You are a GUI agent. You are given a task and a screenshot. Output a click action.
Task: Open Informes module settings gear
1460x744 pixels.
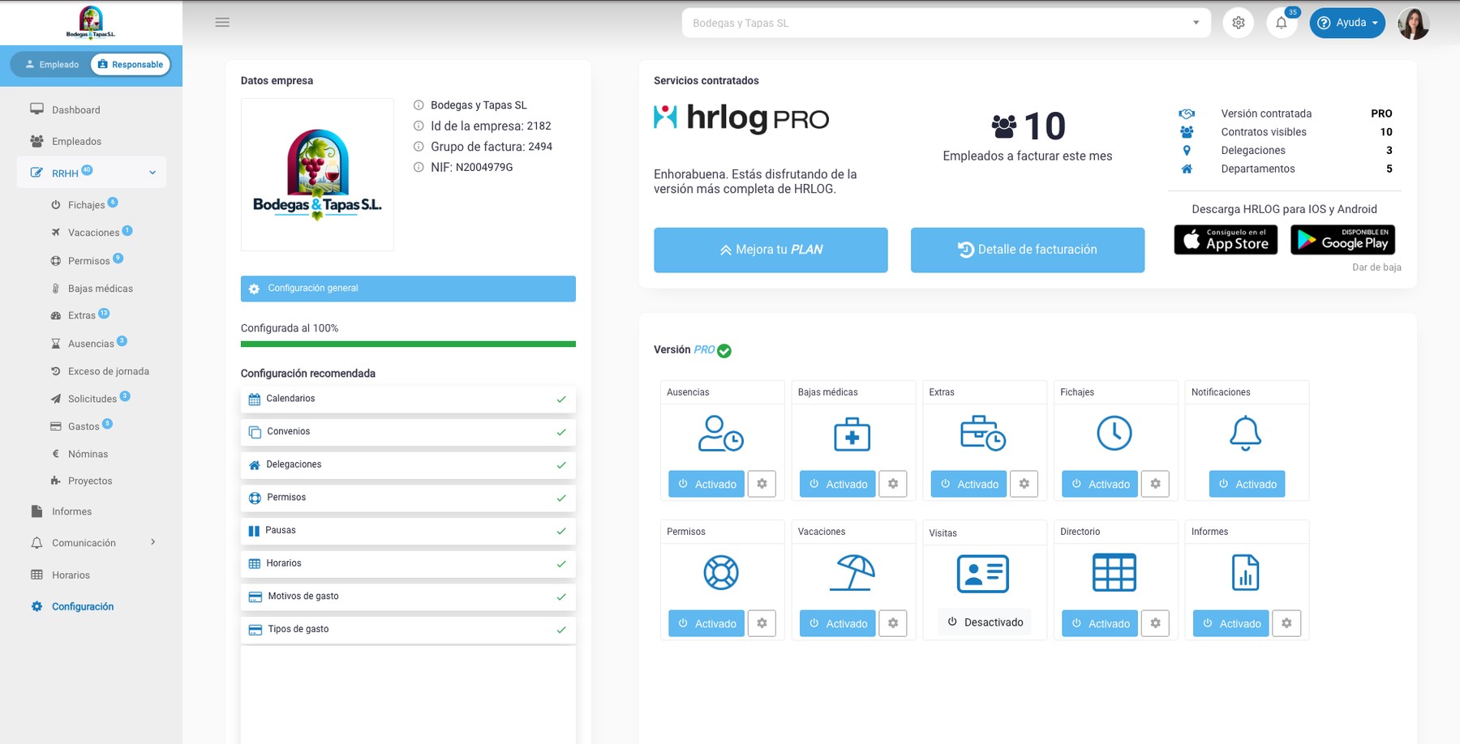(1286, 623)
